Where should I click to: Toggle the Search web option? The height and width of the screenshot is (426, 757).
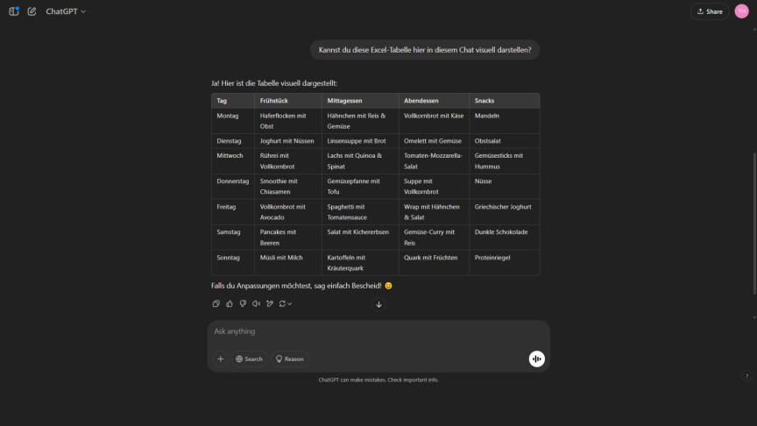pyautogui.click(x=249, y=359)
